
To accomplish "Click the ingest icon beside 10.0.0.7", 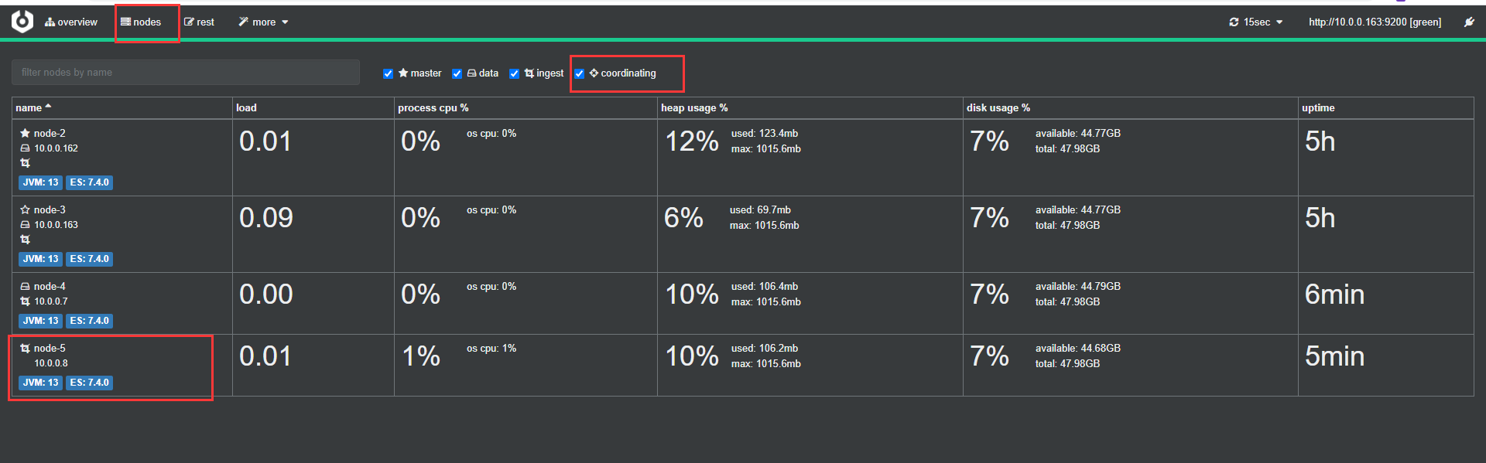I will pos(25,301).
